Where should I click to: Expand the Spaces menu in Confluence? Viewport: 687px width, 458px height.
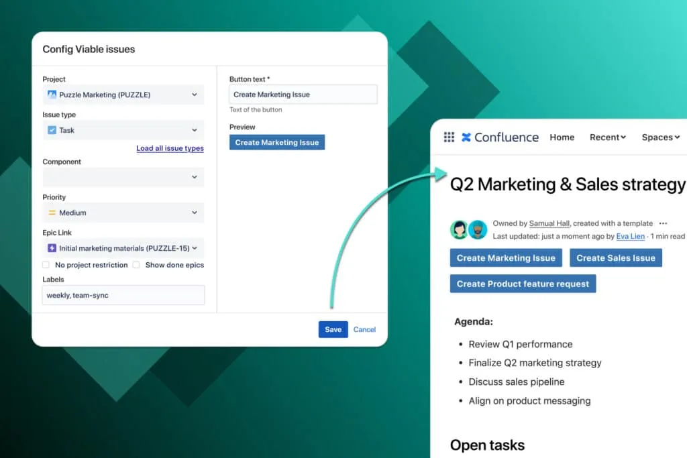(x=661, y=137)
